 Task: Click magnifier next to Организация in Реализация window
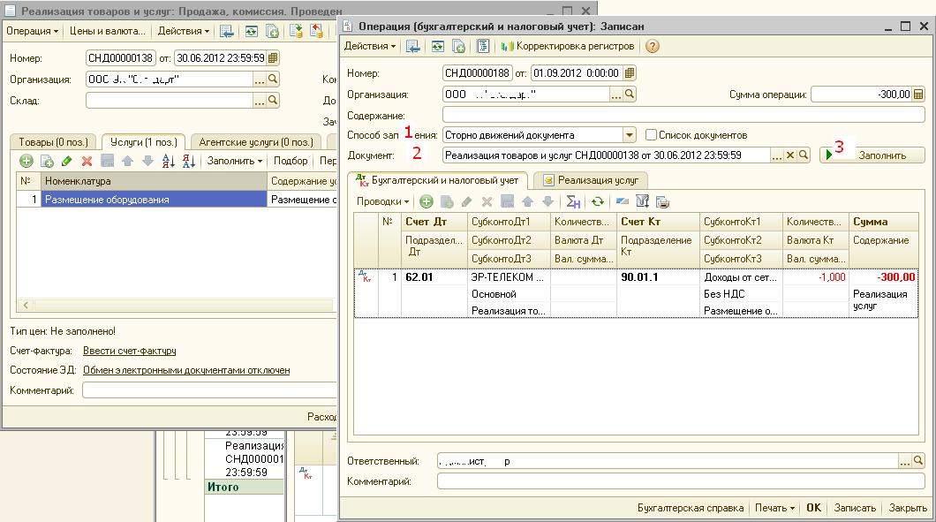click(273, 79)
